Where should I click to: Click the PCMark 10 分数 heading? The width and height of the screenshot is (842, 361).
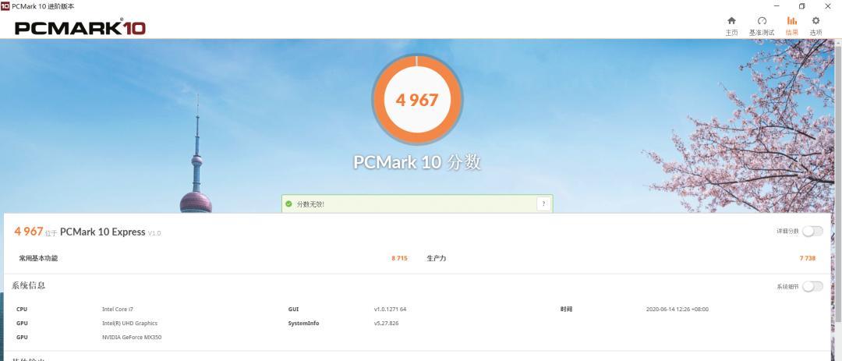[416, 162]
